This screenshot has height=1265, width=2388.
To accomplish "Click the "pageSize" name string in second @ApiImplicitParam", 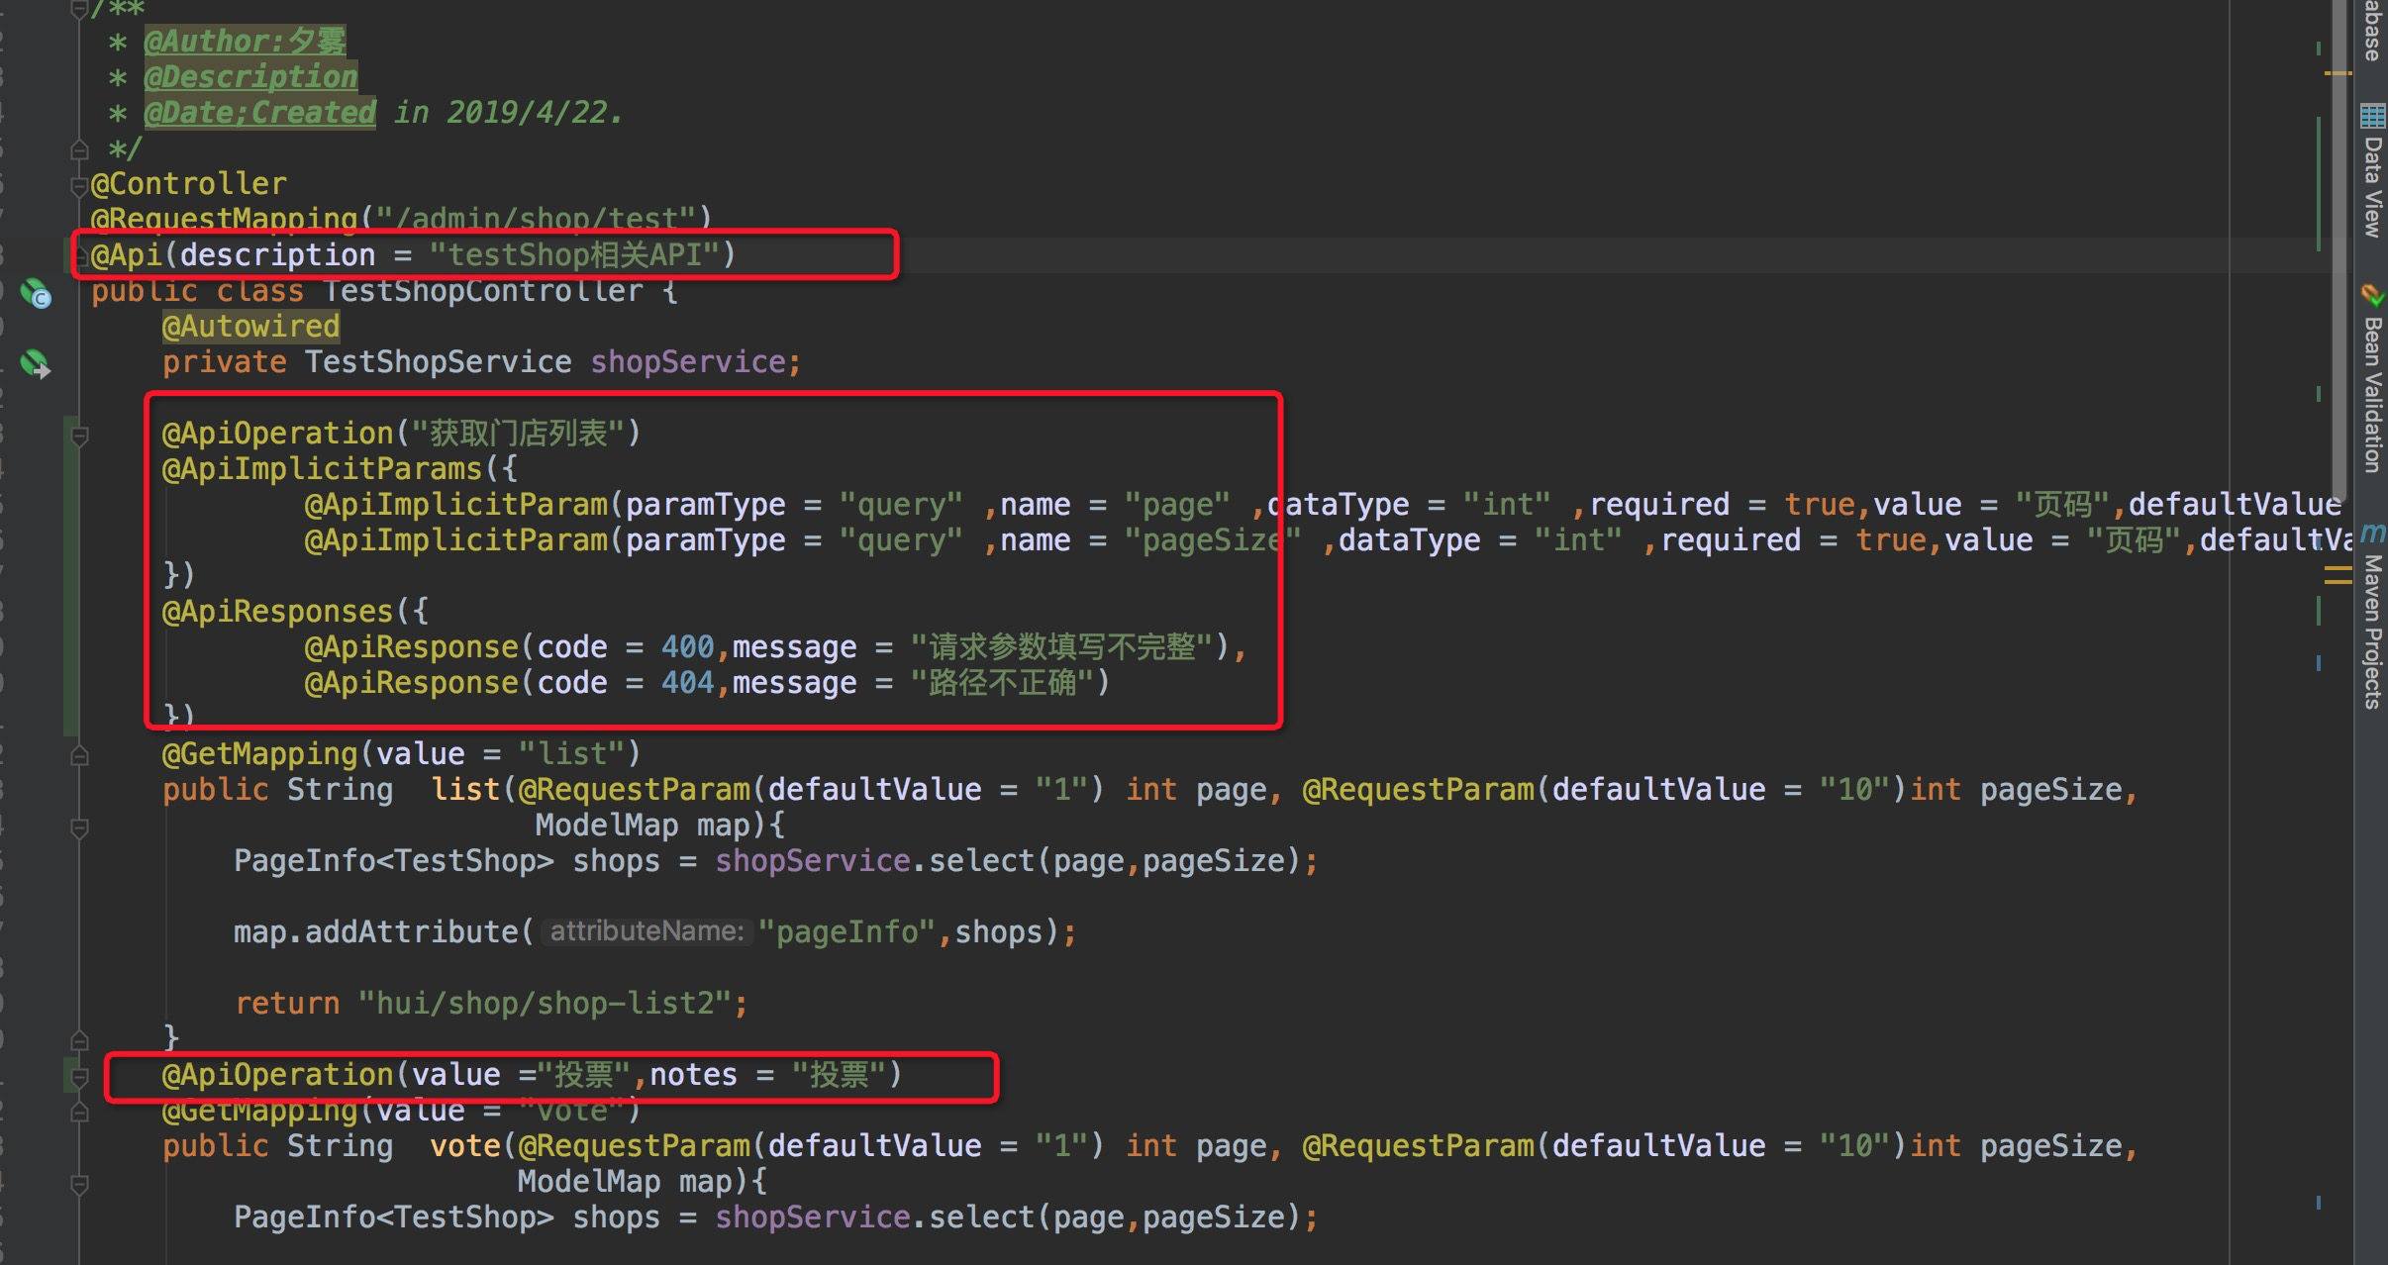I will tap(1212, 540).
